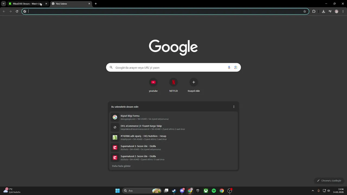
Task: Click the Bu sekmelerle devam edin heading
Action: click(x=125, y=107)
